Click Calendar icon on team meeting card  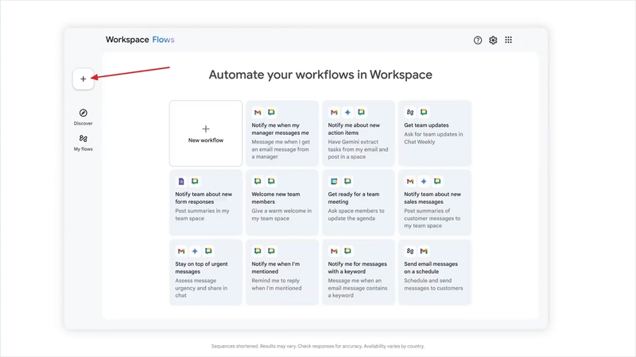coord(334,182)
